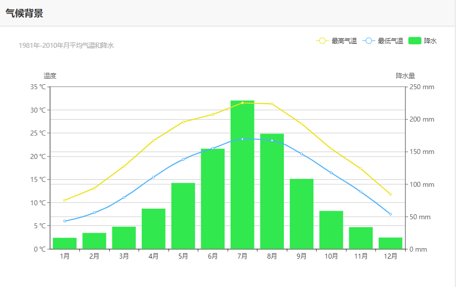Click the 6月 green rainfall bar
The height and width of the screenshot is (287, 456).
coord(213,199)
